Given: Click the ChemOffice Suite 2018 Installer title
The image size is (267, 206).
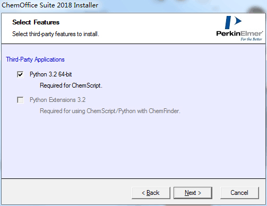Looking at the screenshot, I should pyautogui.click(x=50, y=5).
